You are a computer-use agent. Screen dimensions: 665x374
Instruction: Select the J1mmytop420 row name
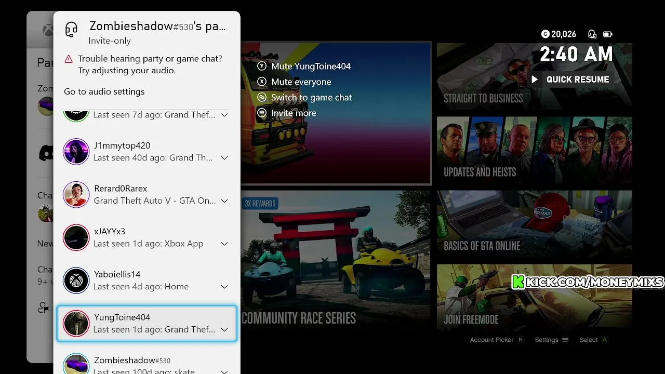coord(122,145)
